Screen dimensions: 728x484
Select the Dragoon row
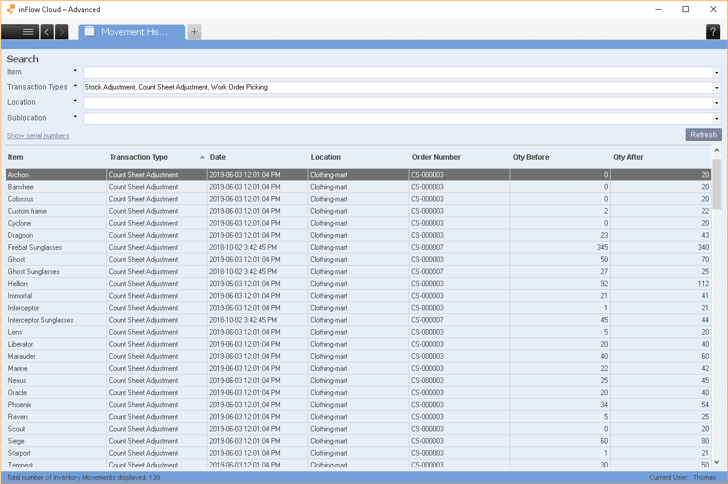tap(359, 235)
